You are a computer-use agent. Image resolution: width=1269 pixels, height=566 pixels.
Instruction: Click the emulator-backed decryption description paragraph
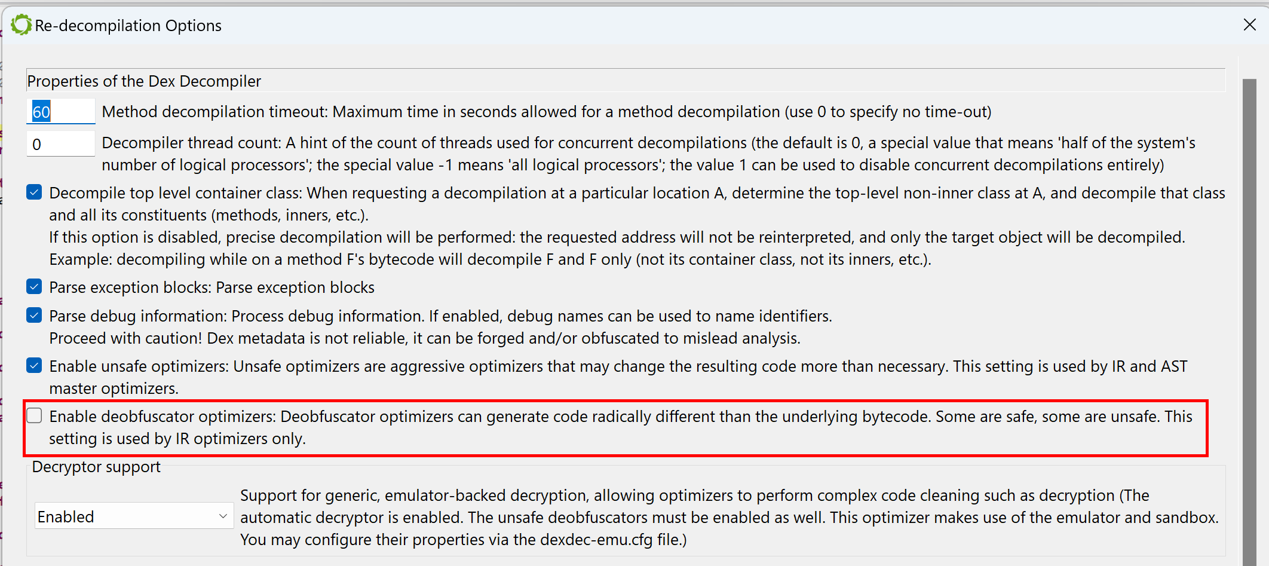(729, 518)
